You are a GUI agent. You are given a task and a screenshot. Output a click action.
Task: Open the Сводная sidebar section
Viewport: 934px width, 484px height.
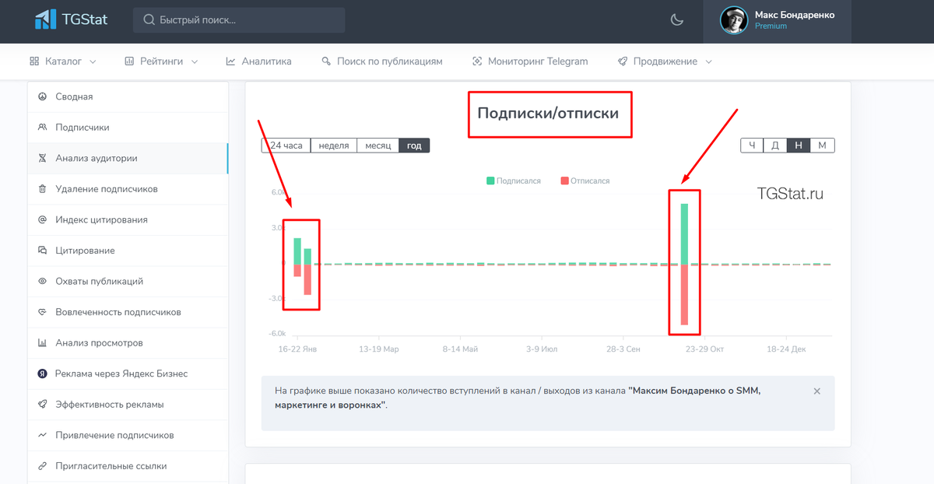coord(128,96)
